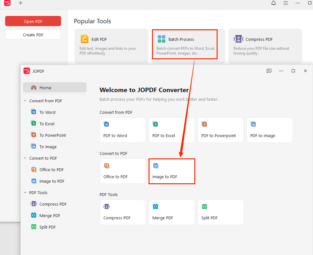Open the PDF to Powerpoint card
This screenshot has width=313, height=255.
click(221, 130)
